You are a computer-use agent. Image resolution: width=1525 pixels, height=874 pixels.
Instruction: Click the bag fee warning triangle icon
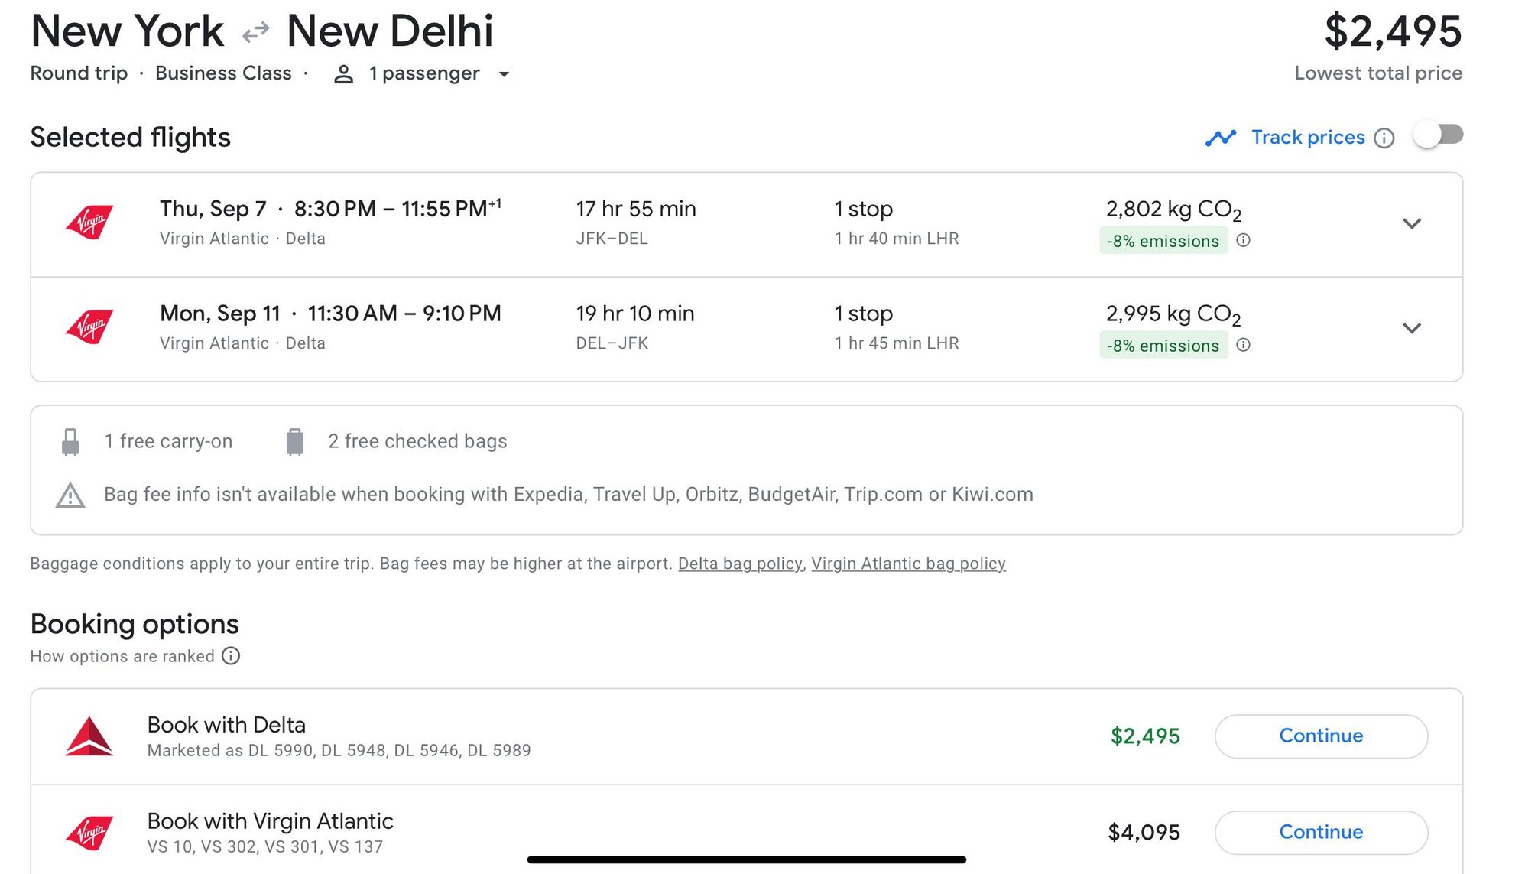[x=70, y=495]
